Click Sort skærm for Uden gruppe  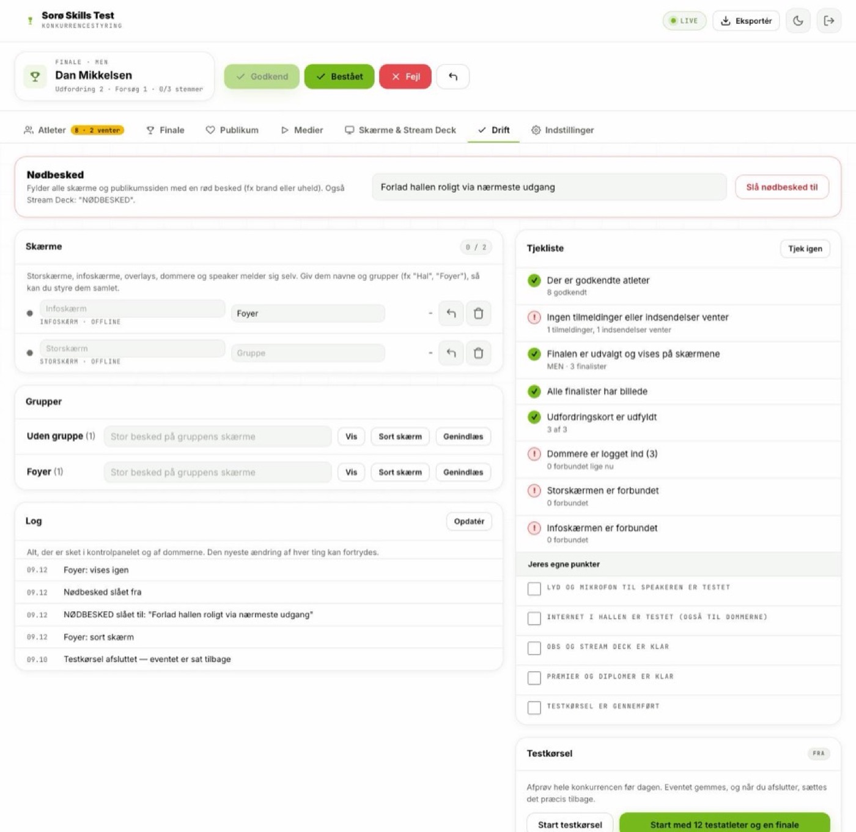400,437
